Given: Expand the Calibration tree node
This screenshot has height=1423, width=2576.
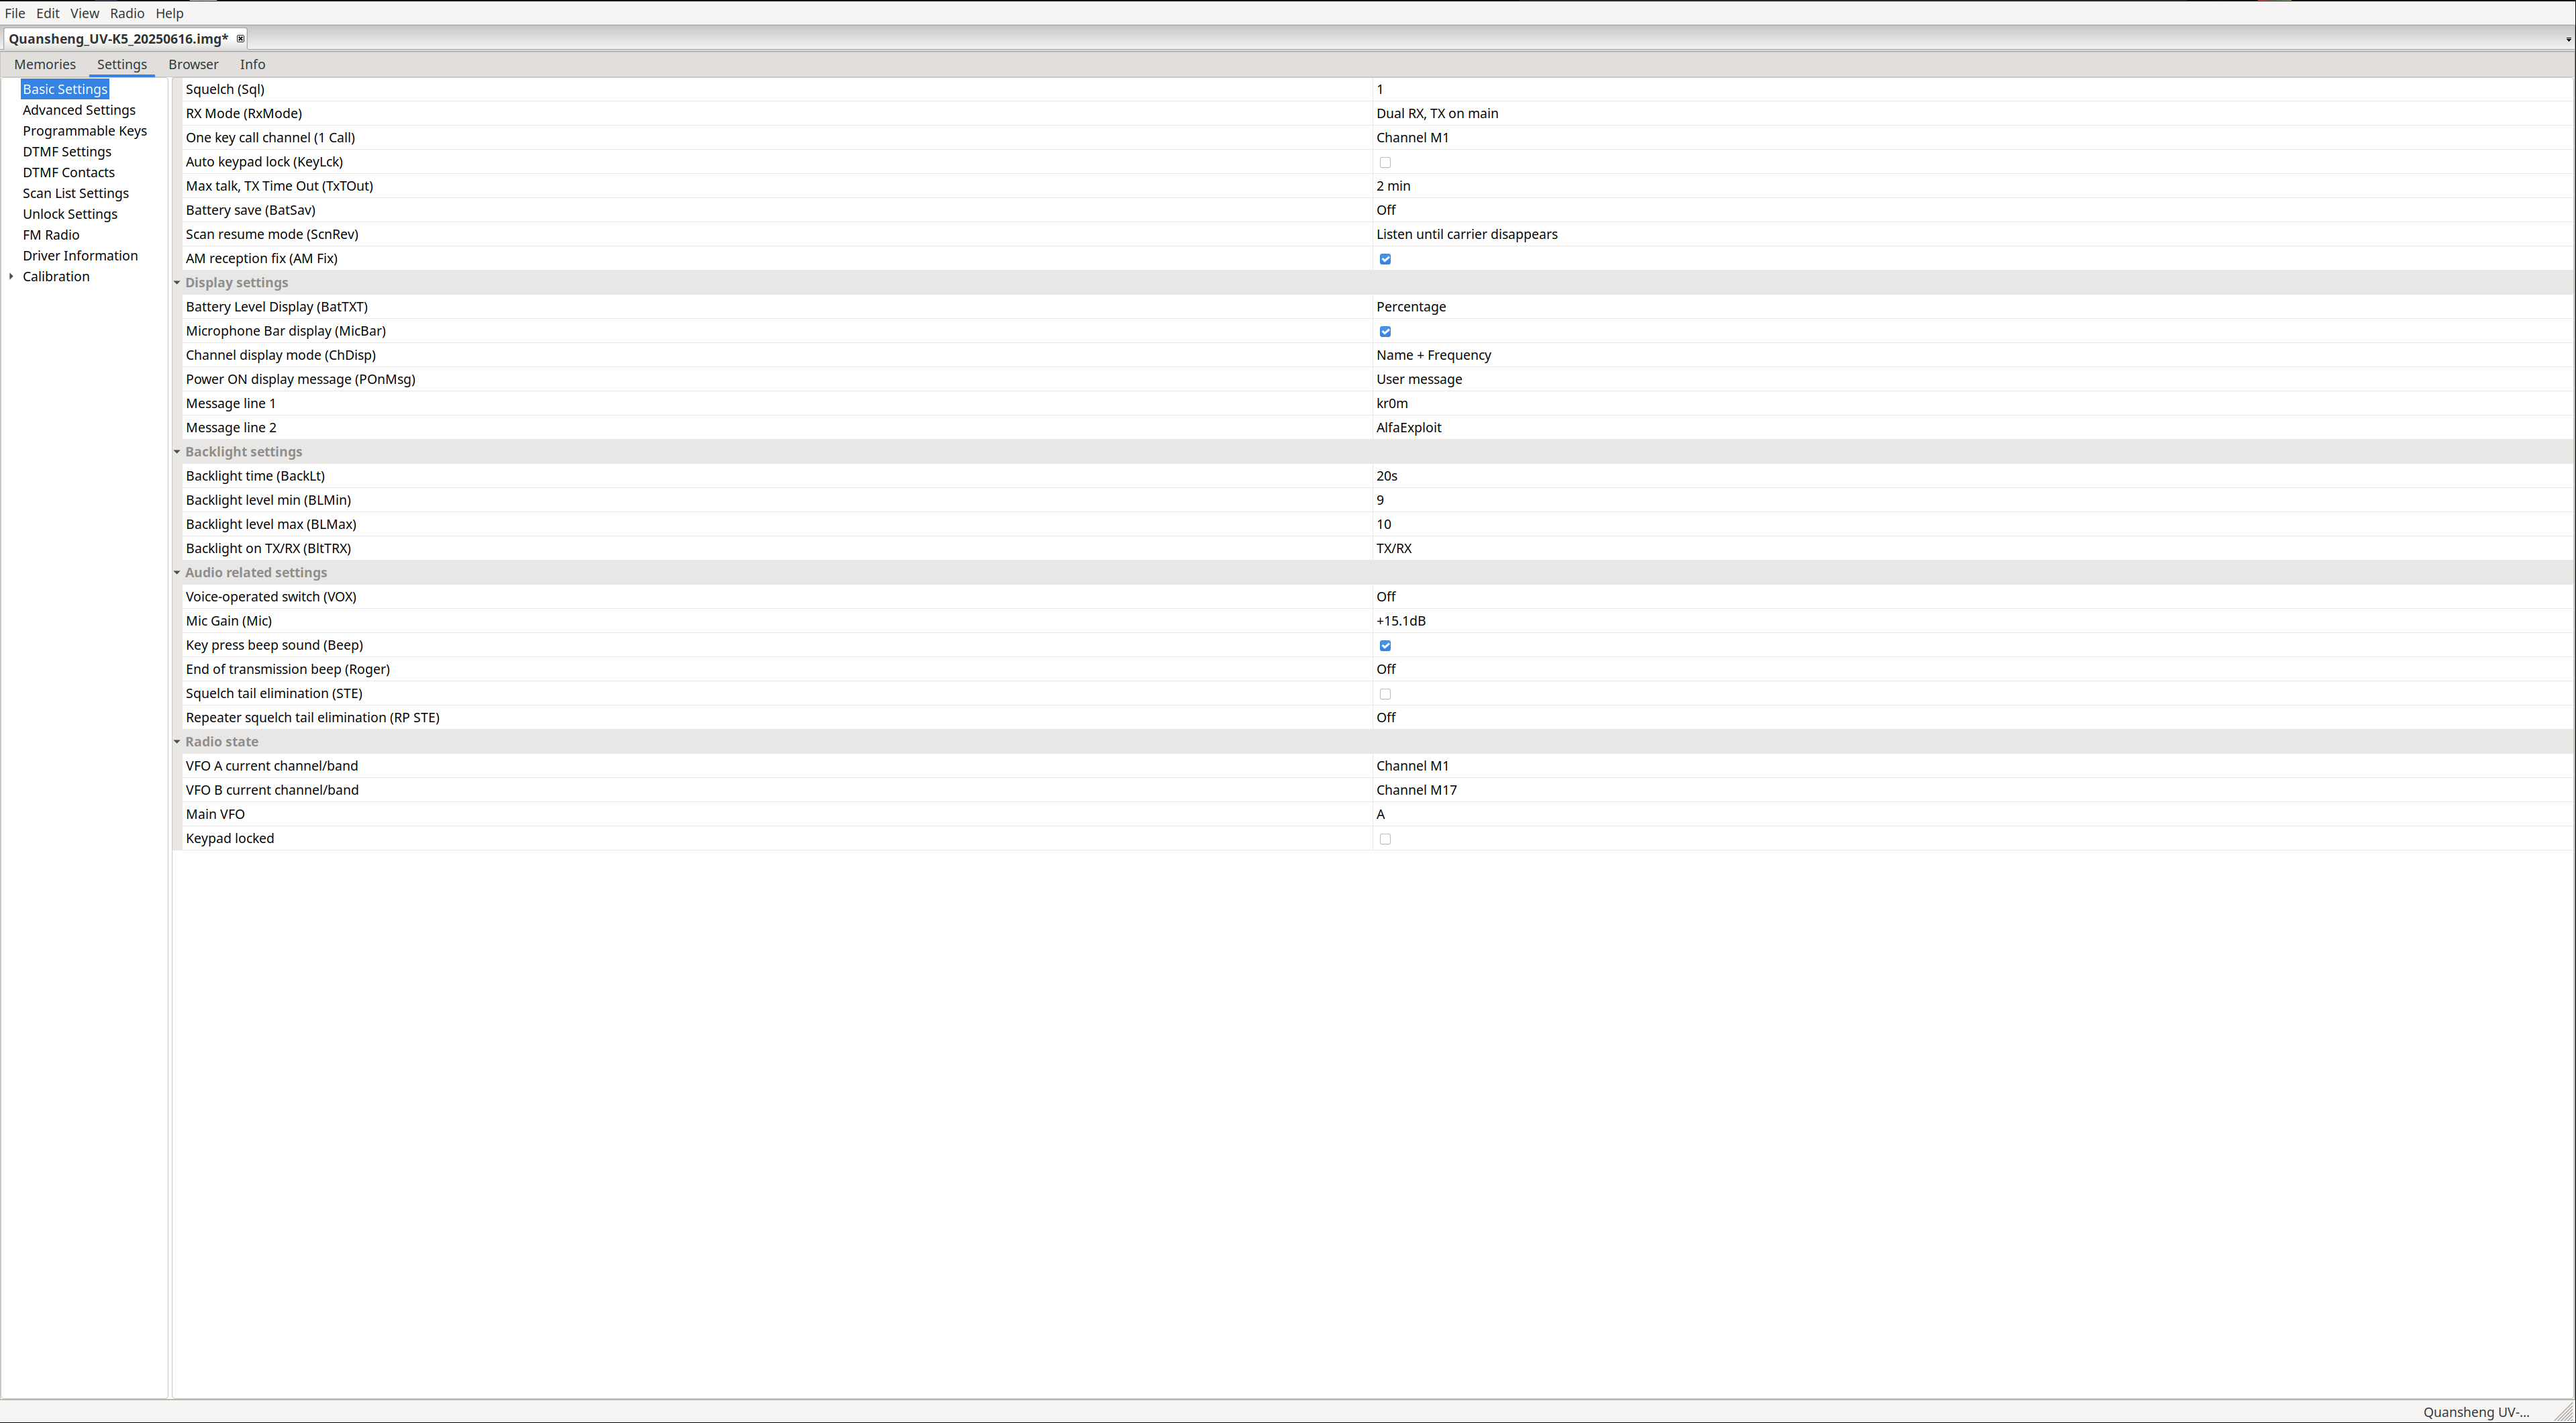Looking at the screenshot, I should [x=11, y=277].
